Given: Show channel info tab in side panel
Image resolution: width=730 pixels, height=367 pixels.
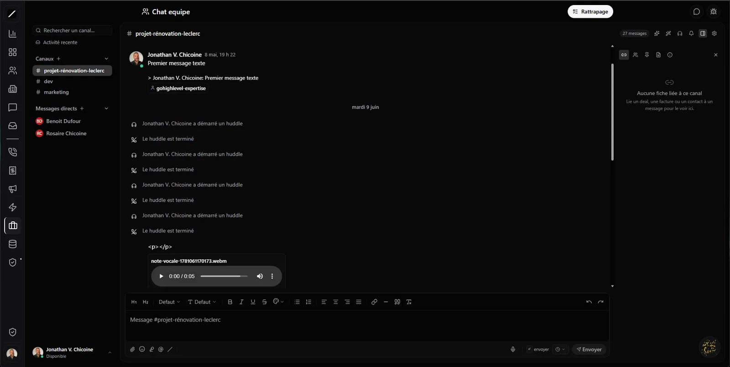Looking at the screenshot, I should point(670,55).
